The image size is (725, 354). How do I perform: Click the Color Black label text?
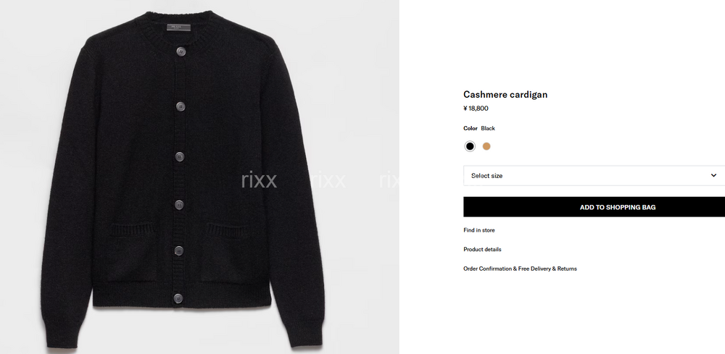pos(479,128)
